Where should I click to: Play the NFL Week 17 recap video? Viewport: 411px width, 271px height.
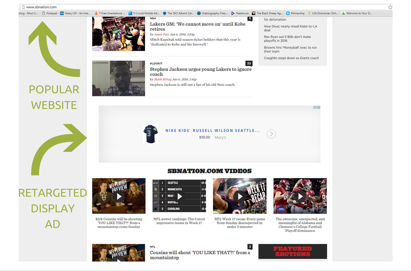[x=240, y=196]
